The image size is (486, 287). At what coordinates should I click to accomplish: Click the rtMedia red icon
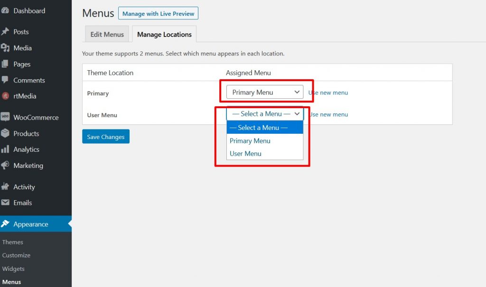click(x=5, y=96)
